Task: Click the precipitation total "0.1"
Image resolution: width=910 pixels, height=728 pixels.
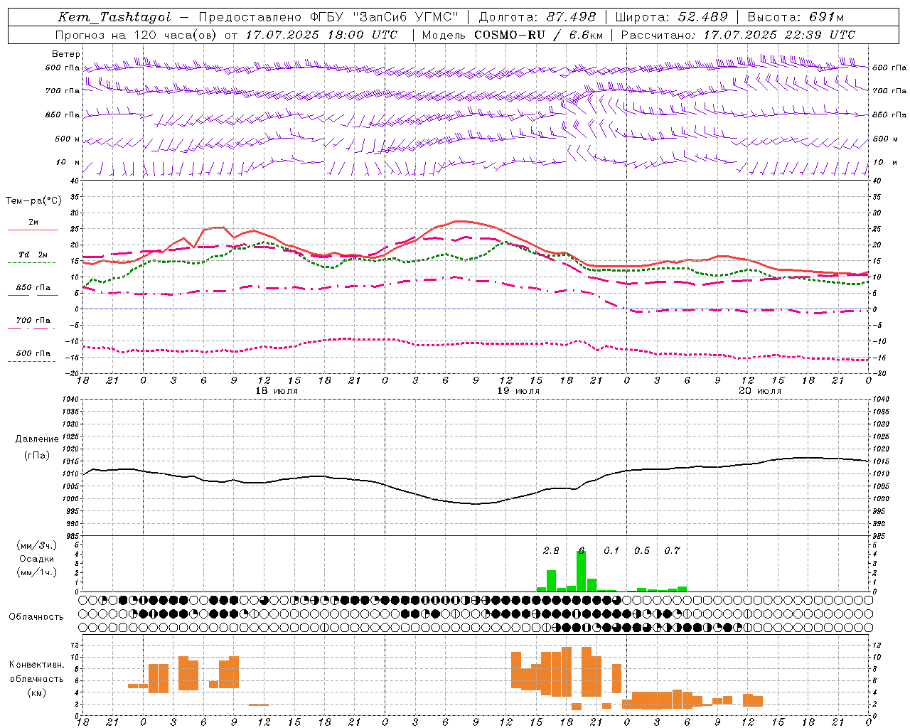Action: (611, 550)
